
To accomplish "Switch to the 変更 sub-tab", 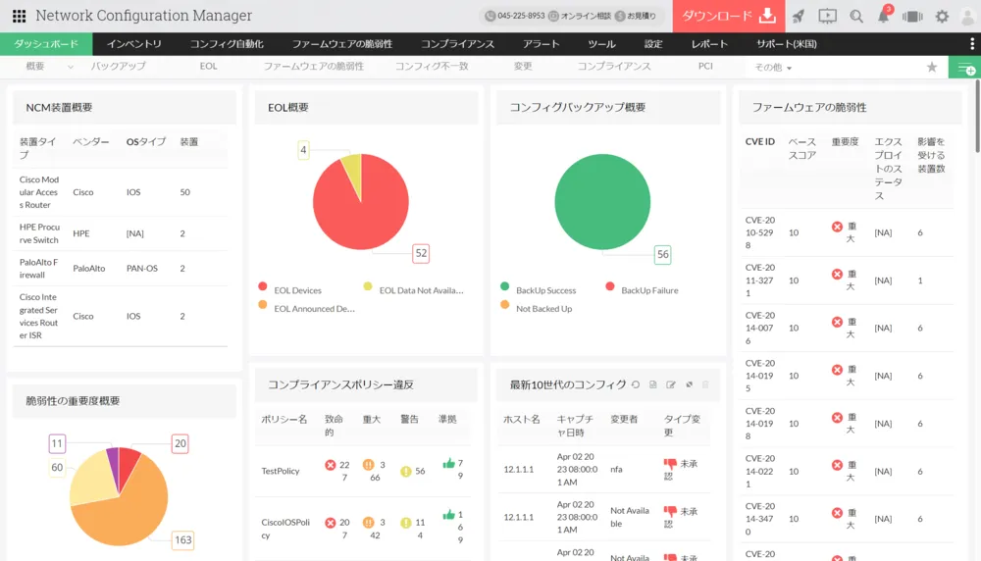I will pos(523,67).
